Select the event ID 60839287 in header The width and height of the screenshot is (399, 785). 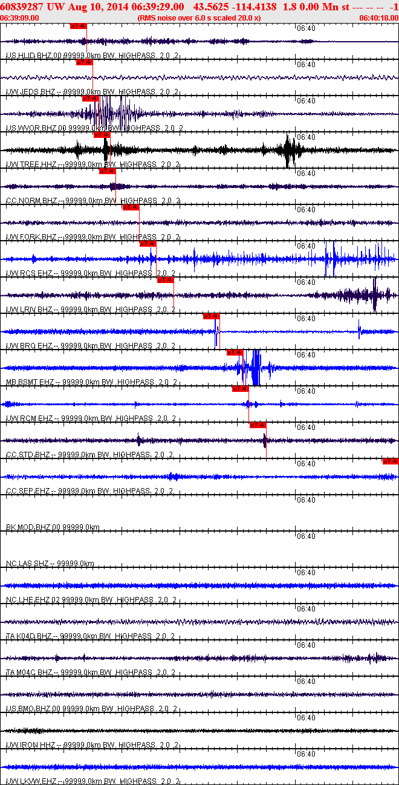click(x=21, y=7)
